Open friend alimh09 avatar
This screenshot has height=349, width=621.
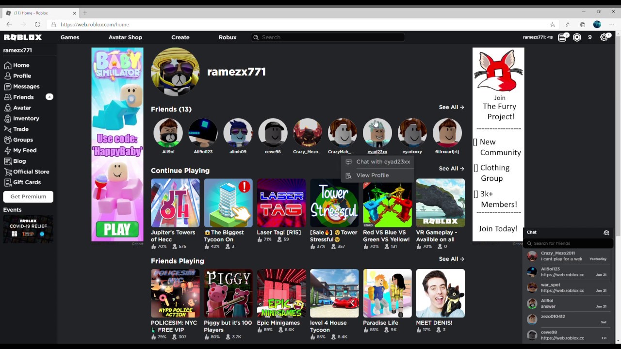[238, 132]
